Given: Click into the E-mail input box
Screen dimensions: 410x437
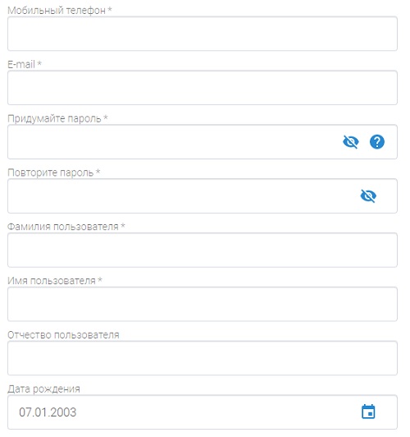Looking at the screenshot, I should [x=203, y=88].
